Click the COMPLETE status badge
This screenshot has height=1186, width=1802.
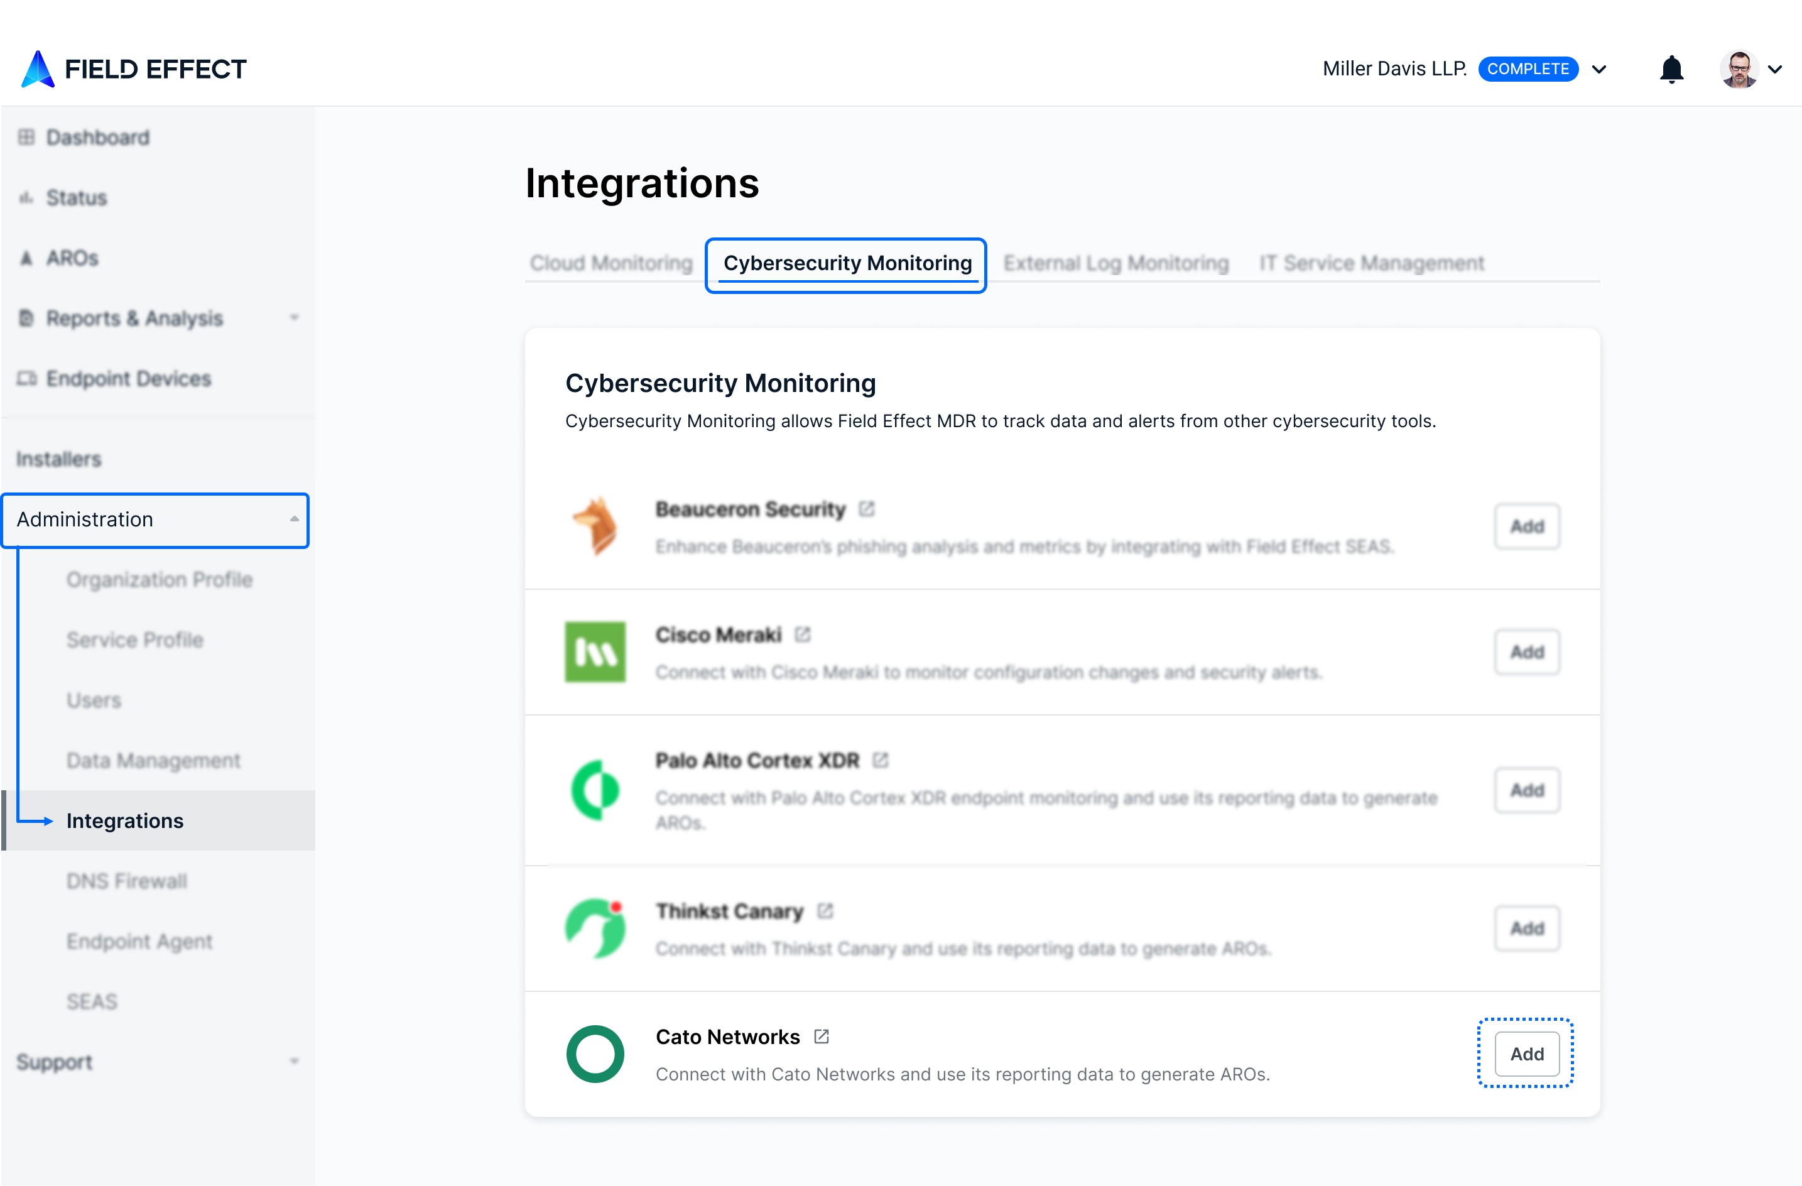pos(1528,69)
